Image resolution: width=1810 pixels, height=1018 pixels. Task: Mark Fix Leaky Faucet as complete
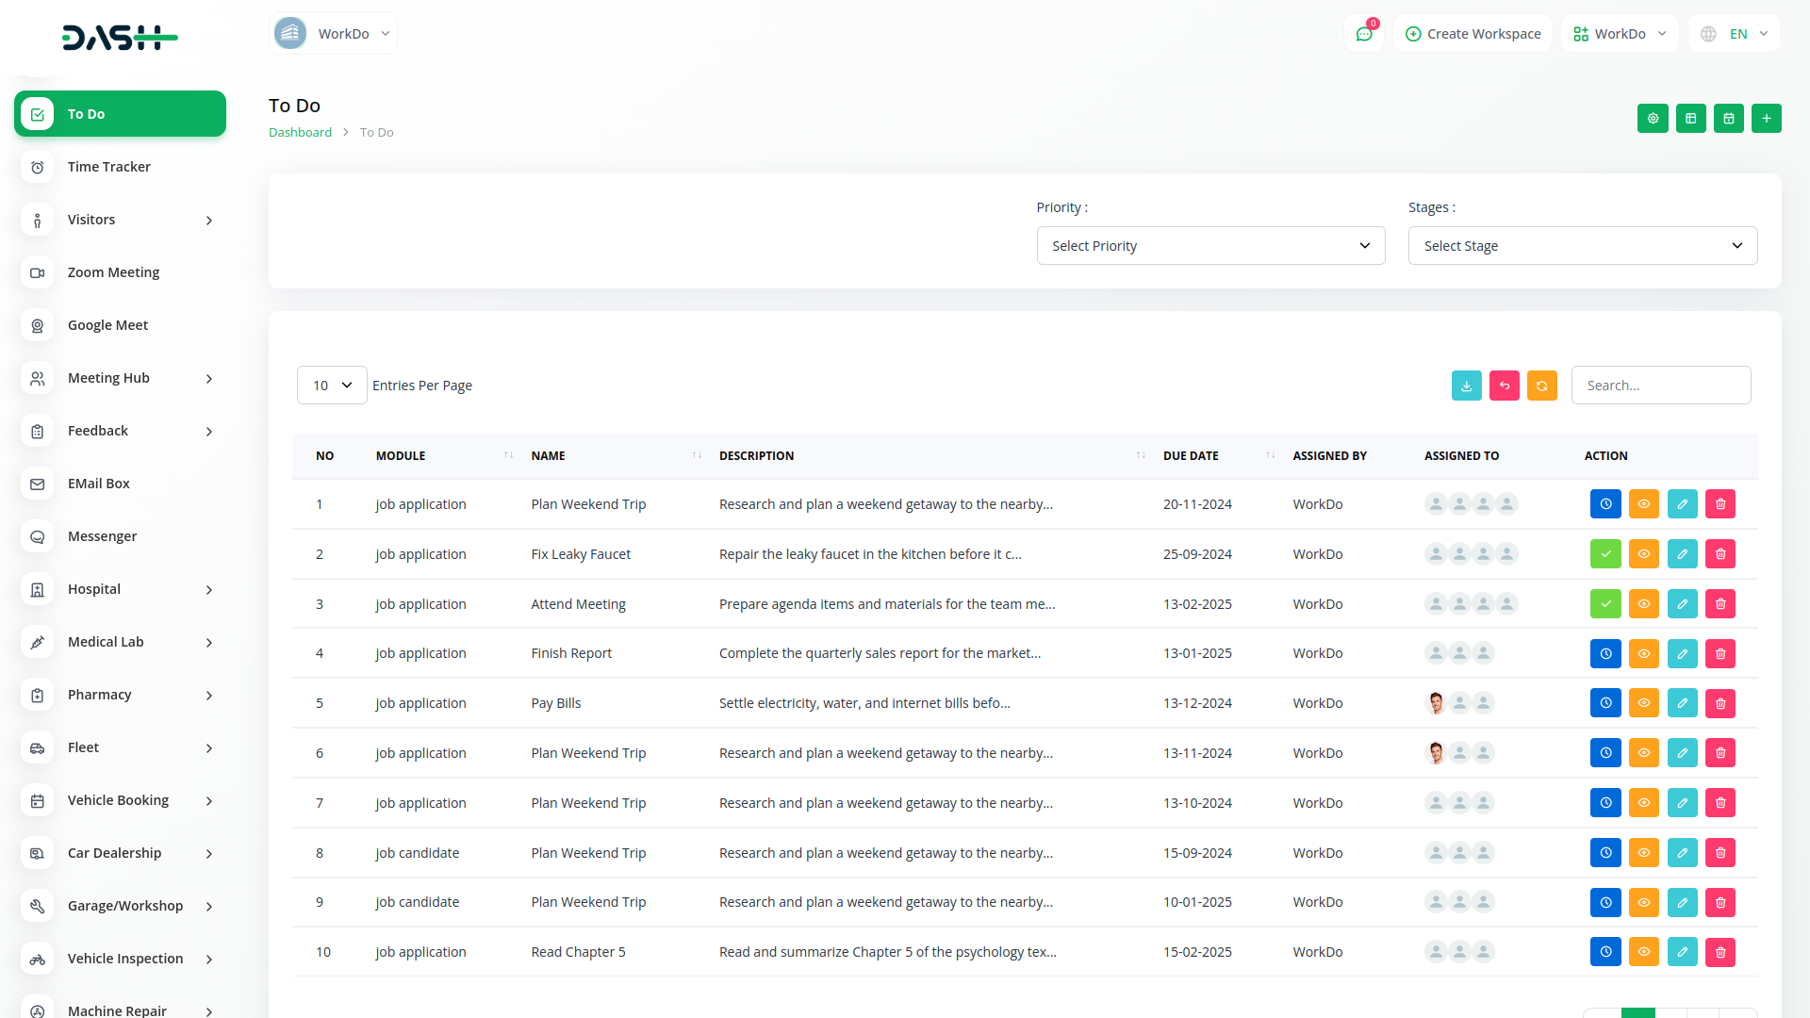[1605, 553]
